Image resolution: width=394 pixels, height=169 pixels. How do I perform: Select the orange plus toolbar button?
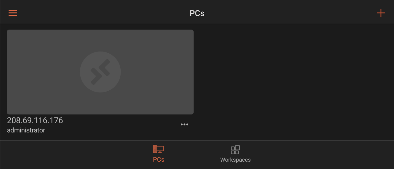click(381, 13)
